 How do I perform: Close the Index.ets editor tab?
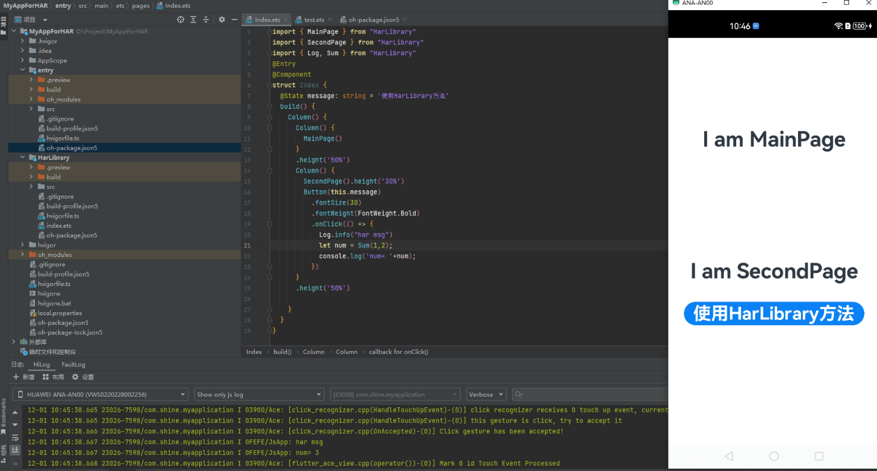pos(285,20)
